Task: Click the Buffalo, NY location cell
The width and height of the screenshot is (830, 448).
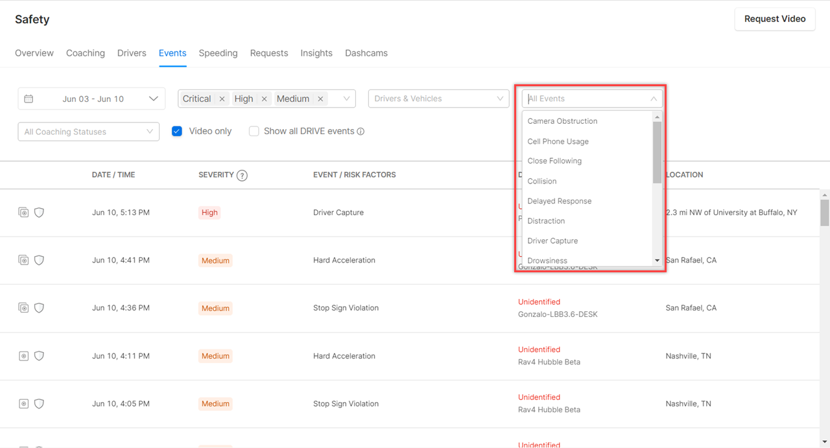Action: 731,213
